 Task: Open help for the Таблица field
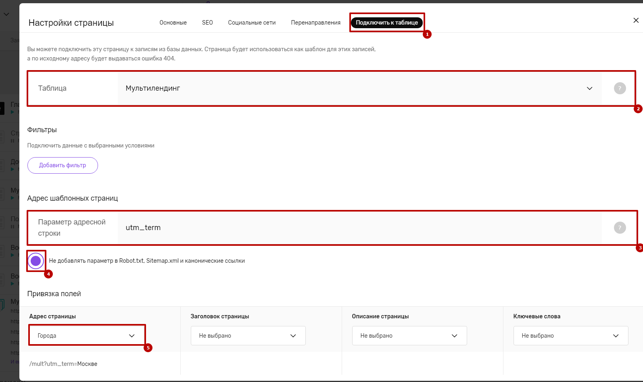pos(620,88)
